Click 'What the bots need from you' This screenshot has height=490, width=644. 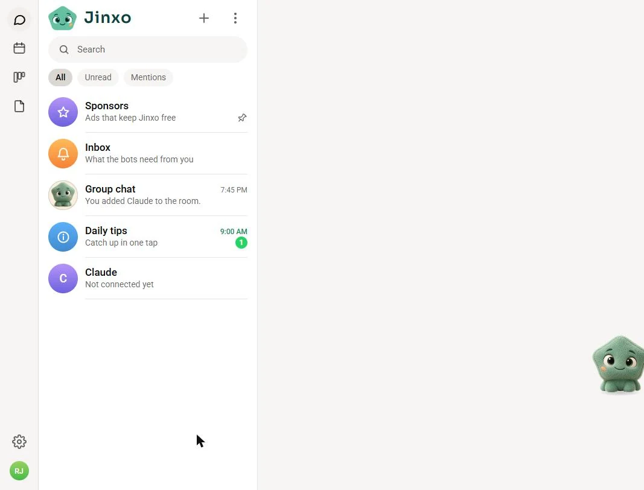pos(139,159)
